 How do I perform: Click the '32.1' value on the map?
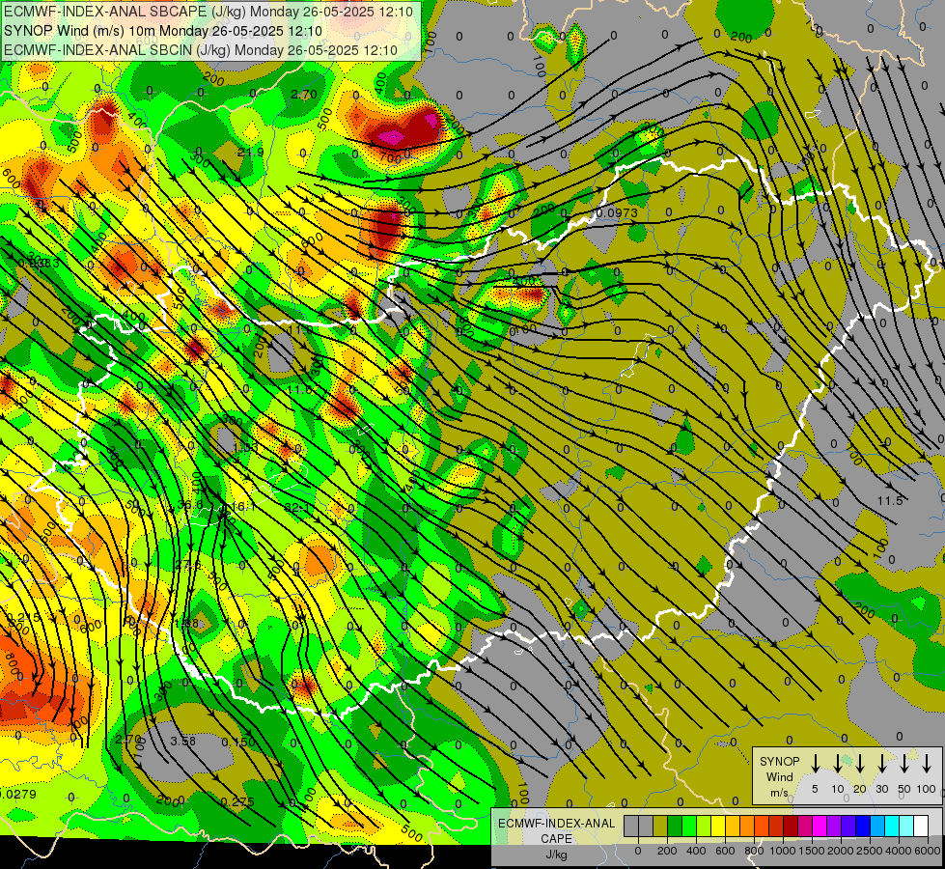tap(297, 509)
